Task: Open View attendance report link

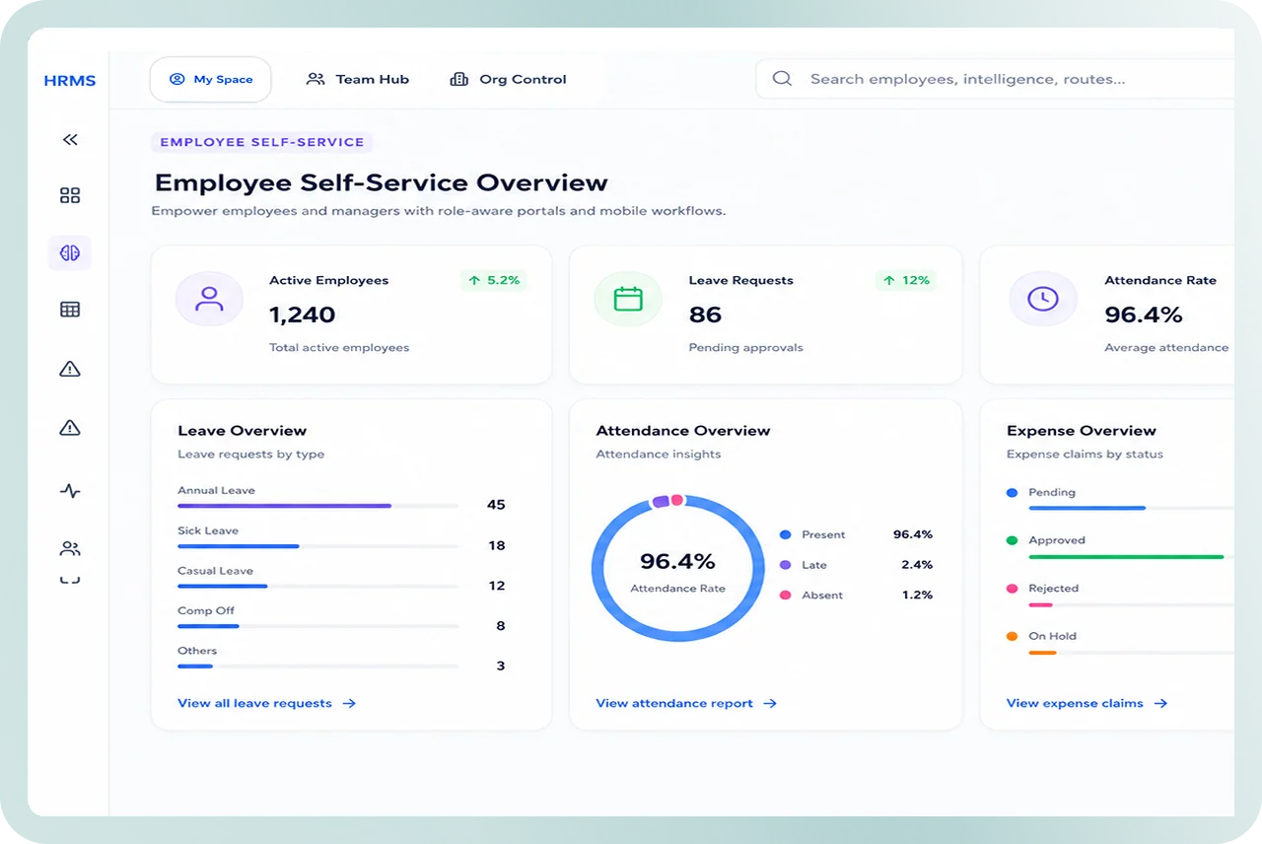Action: (686, 703)
